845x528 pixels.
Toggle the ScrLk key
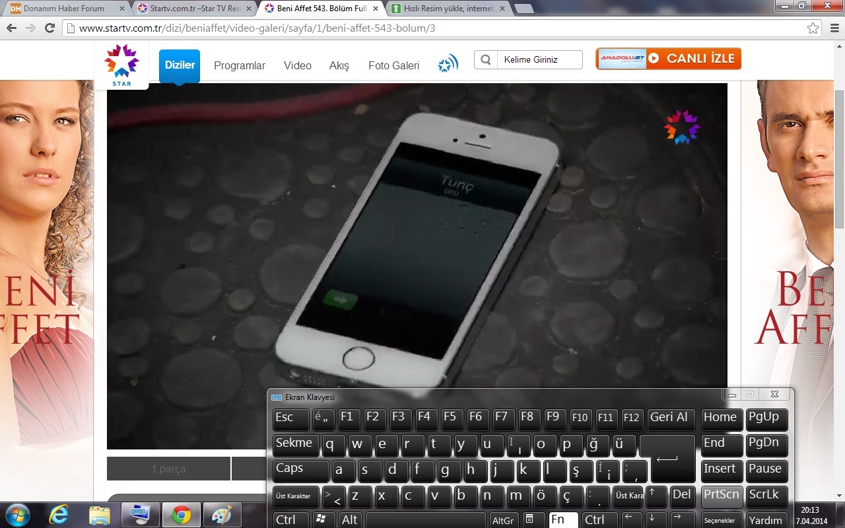766,497
